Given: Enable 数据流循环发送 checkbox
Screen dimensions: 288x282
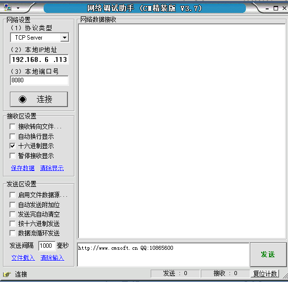Looking at the screenshot, I should point(12,233).
